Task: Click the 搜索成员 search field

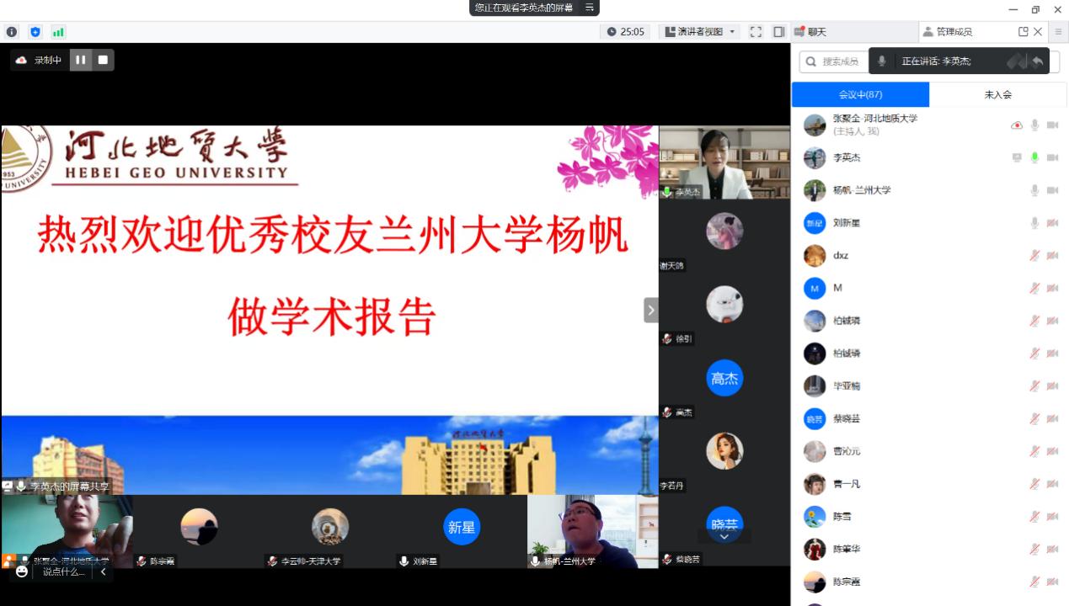Action: click(x=834, y=61)
